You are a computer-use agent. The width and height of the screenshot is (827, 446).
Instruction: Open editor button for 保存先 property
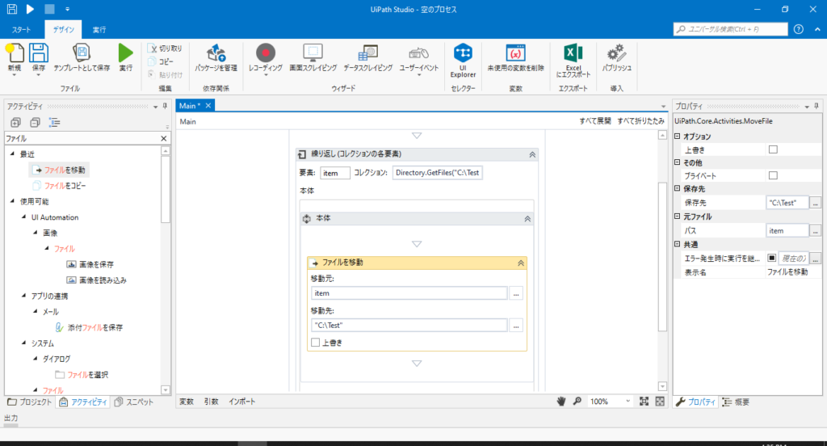[x=816, y=203]
